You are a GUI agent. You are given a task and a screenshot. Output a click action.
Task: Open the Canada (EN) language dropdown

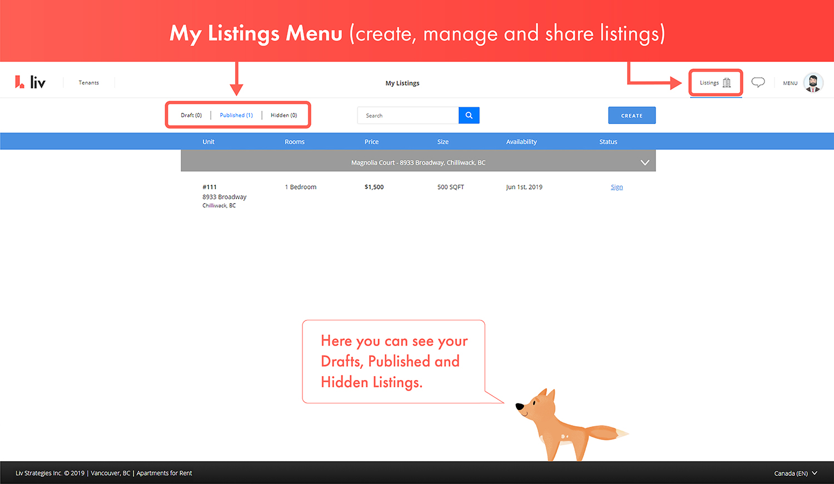(796, 473)
